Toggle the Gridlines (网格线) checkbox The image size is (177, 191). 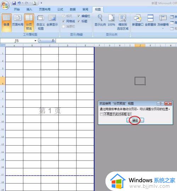63,21
